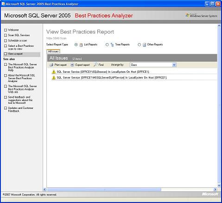The width and height of the screenshot is (222, 203).
Task: Click the Find button
Action: click(x=99, y=65)
